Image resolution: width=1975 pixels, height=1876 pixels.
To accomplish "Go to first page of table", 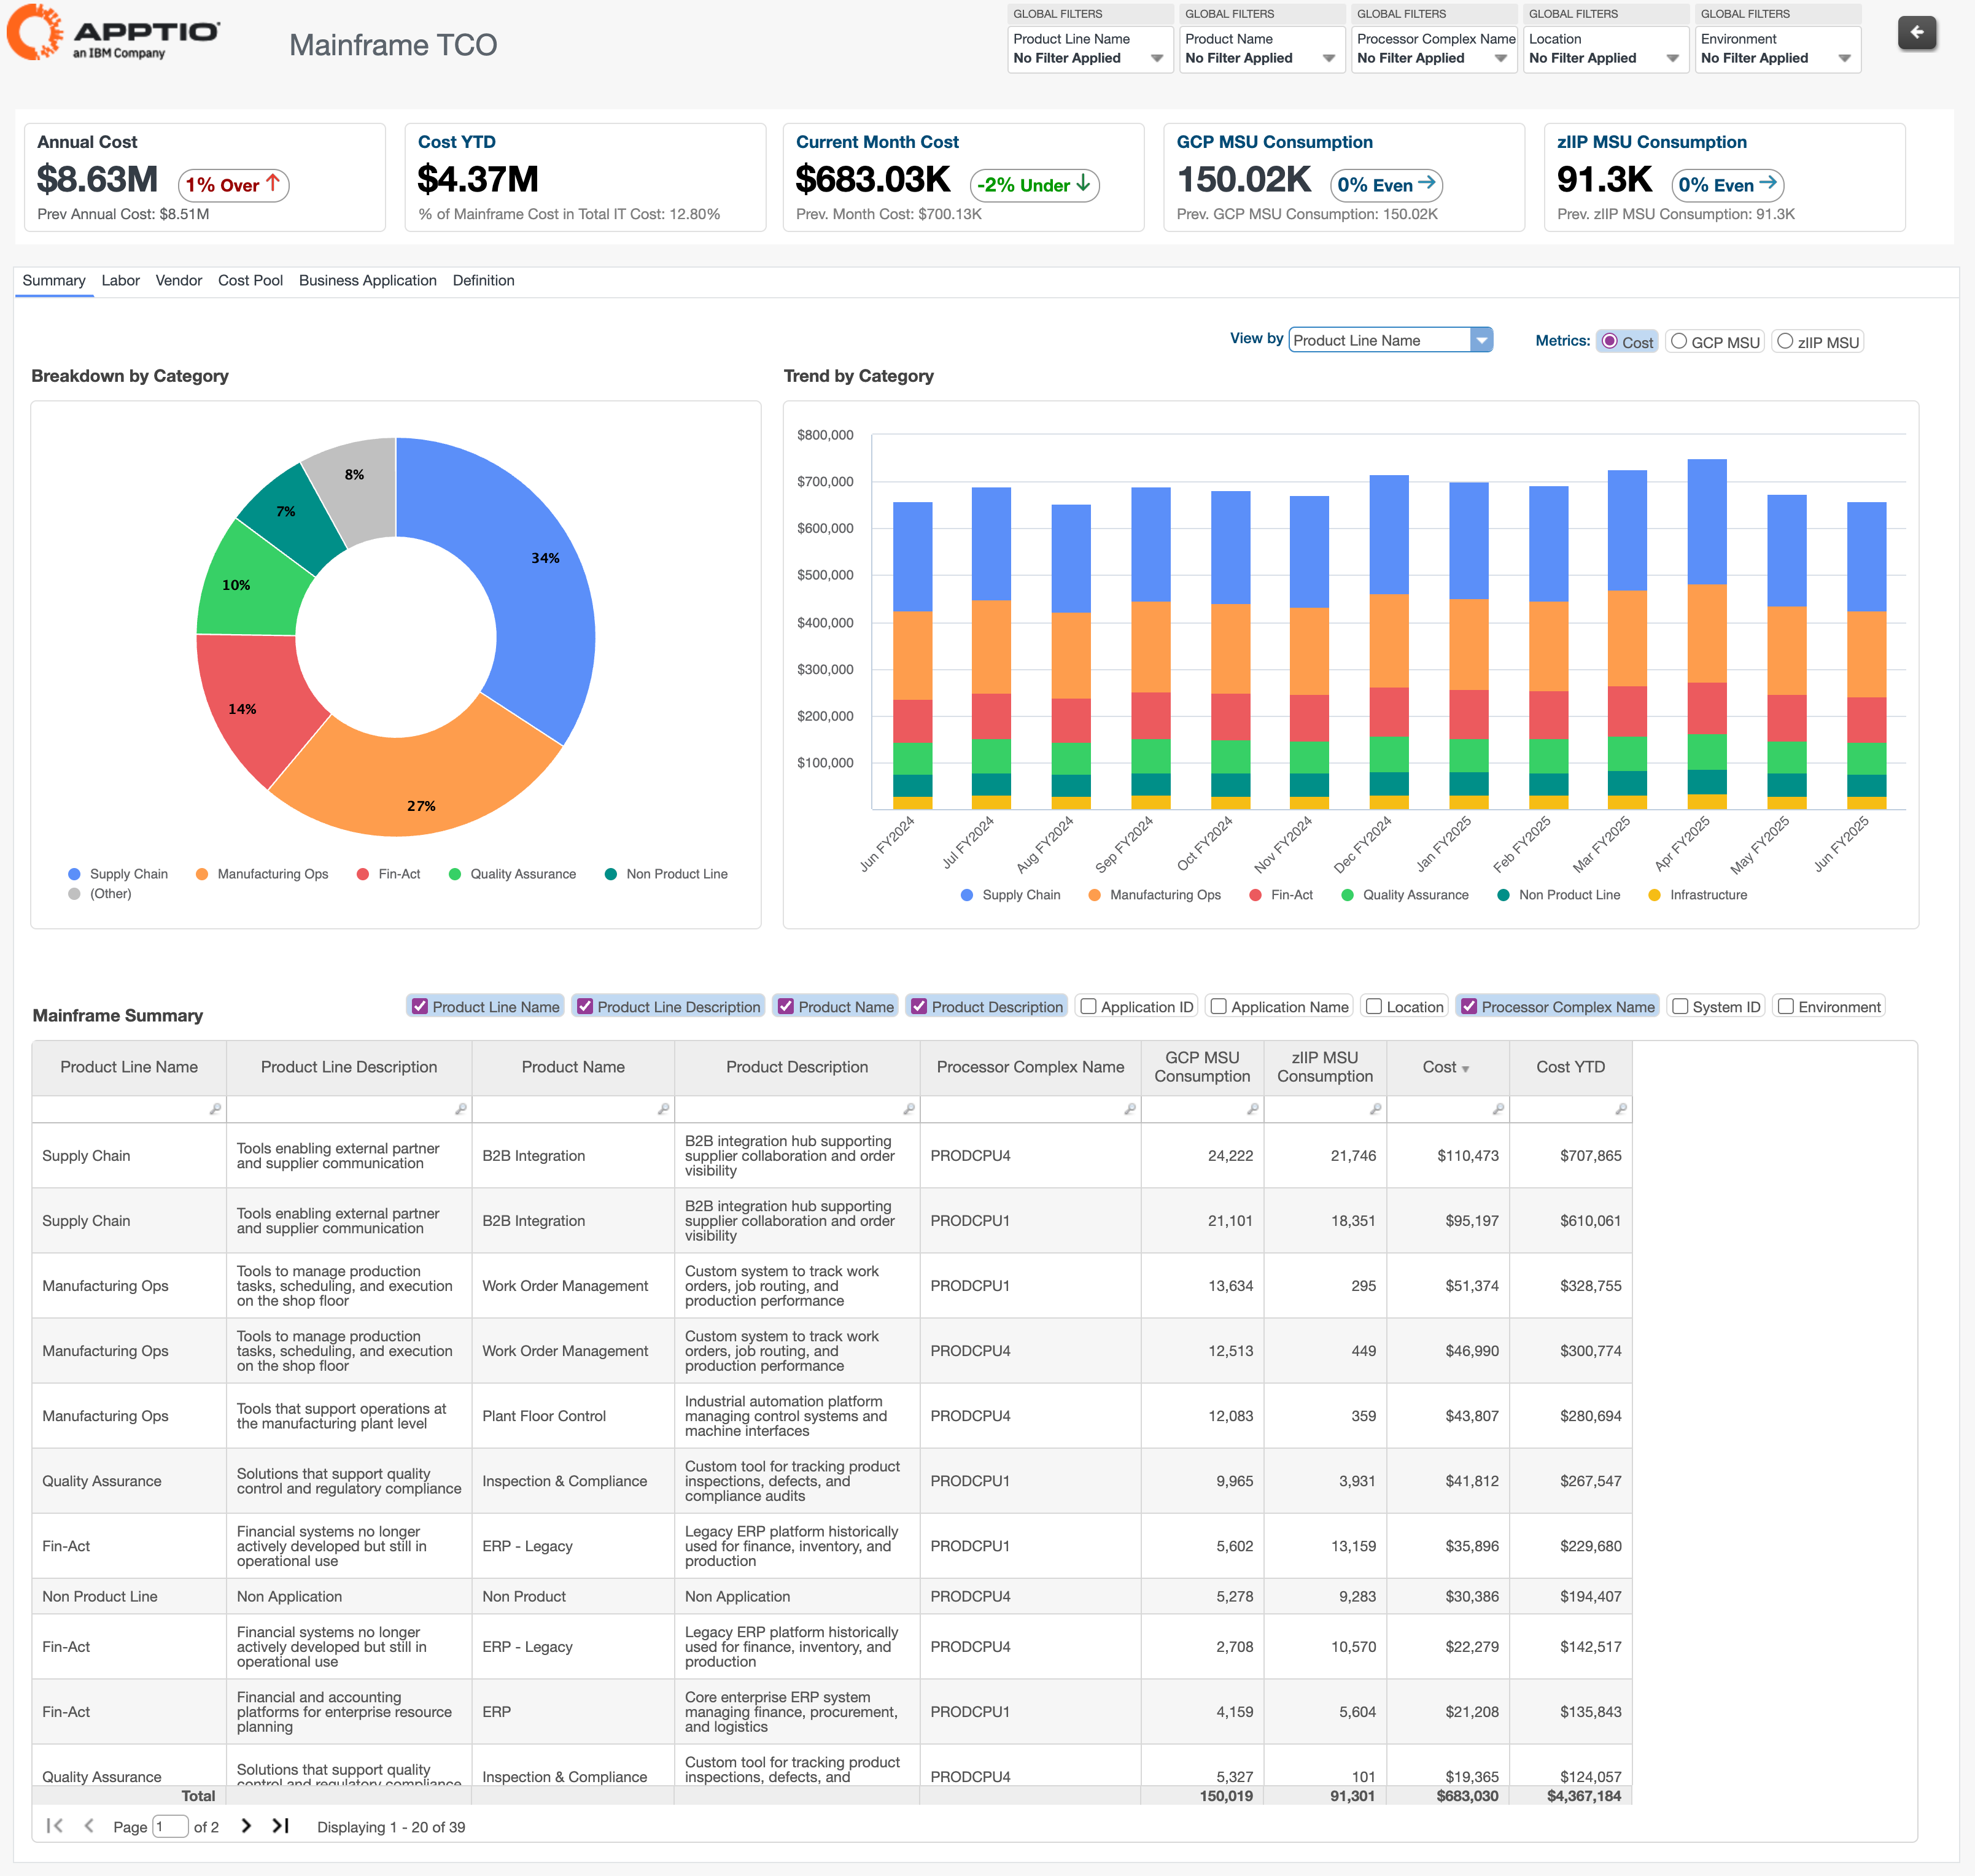I will tap(55, 1826).
